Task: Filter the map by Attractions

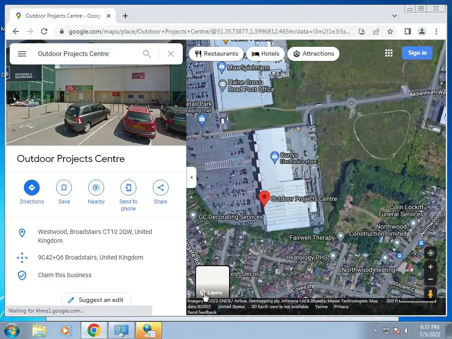Action: (313, 53)
